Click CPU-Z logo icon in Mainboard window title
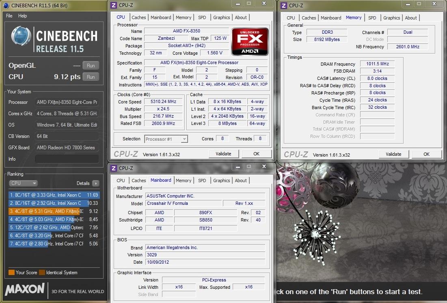 coord(113,168)
